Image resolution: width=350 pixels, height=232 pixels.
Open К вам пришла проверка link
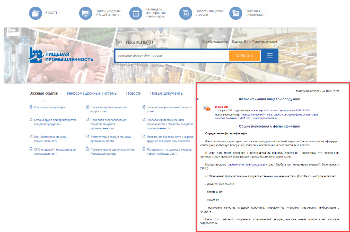click(50, 107)
